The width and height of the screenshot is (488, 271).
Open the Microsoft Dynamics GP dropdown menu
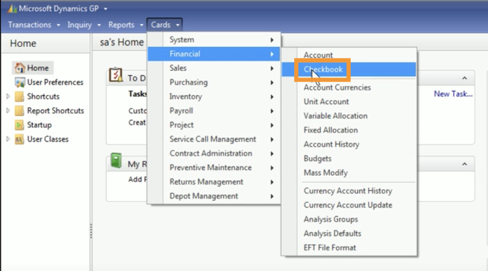105,8
